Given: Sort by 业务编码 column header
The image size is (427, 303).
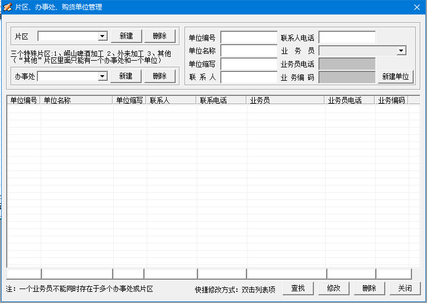Looking at the screenshot, I should (391, 100).
